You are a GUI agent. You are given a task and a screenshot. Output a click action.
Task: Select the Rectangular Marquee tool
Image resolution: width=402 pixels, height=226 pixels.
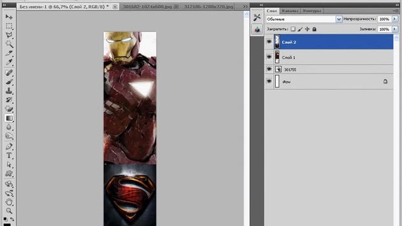[9, 26]
